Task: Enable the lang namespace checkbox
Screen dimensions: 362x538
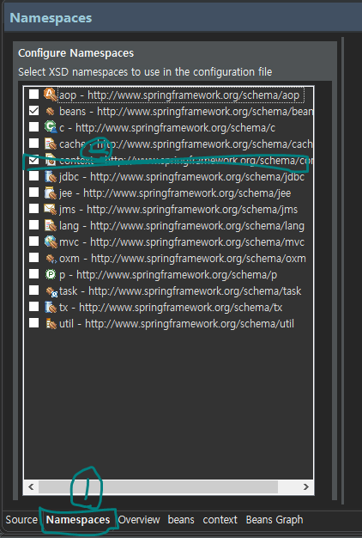Action: click(x=33, y=224)
